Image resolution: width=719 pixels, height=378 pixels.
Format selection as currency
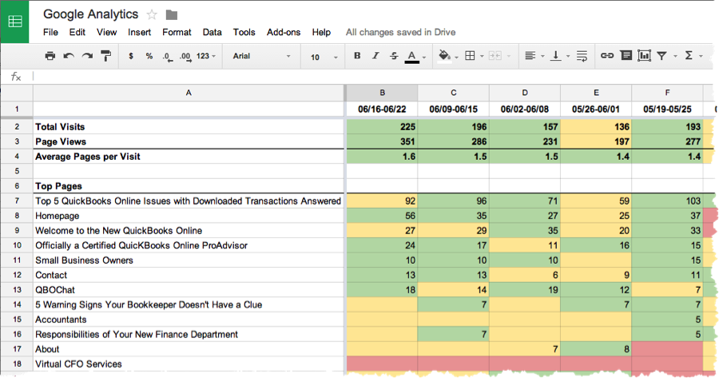pos(131,56)
